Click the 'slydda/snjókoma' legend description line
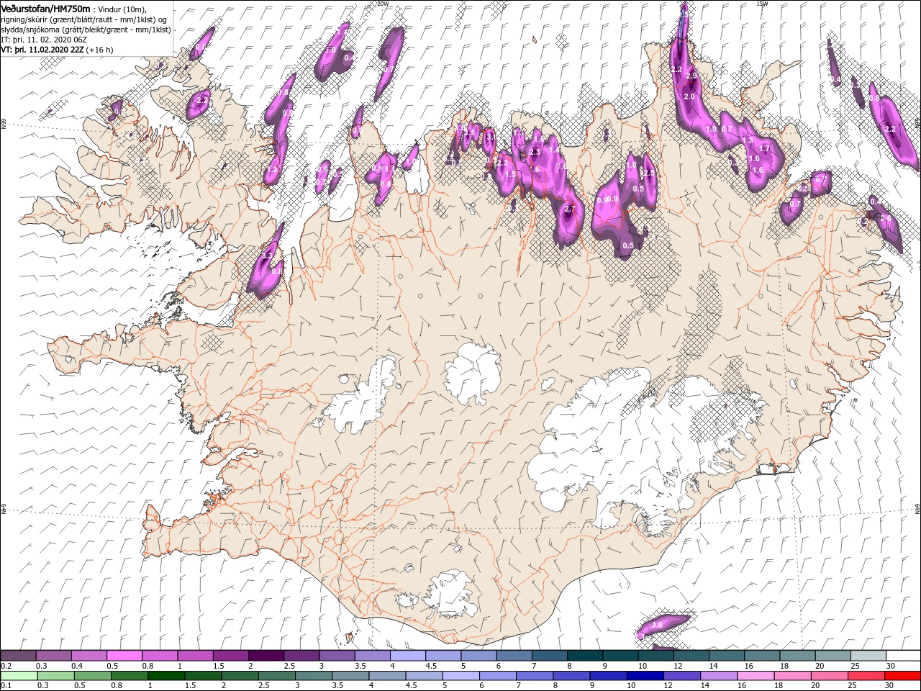This screenshot has width=921, height=691. (x=86, y=30)
